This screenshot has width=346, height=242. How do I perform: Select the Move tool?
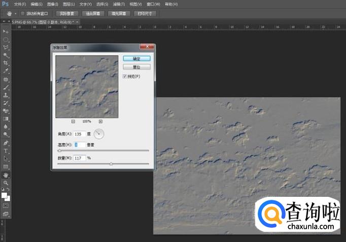coord(6,32)
